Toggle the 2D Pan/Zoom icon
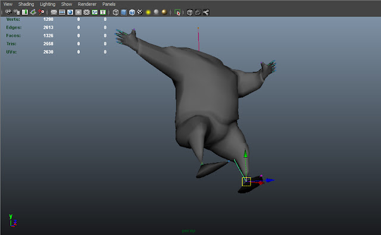This screenshot has width=381, height=235. tap(41, 12)
